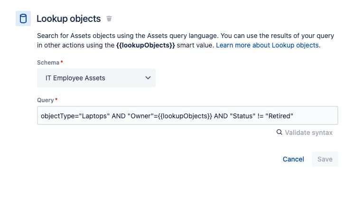Place cursor on "Retired" in the query
The width and height of the screenshot is (353, 200).
click(279, 116)
